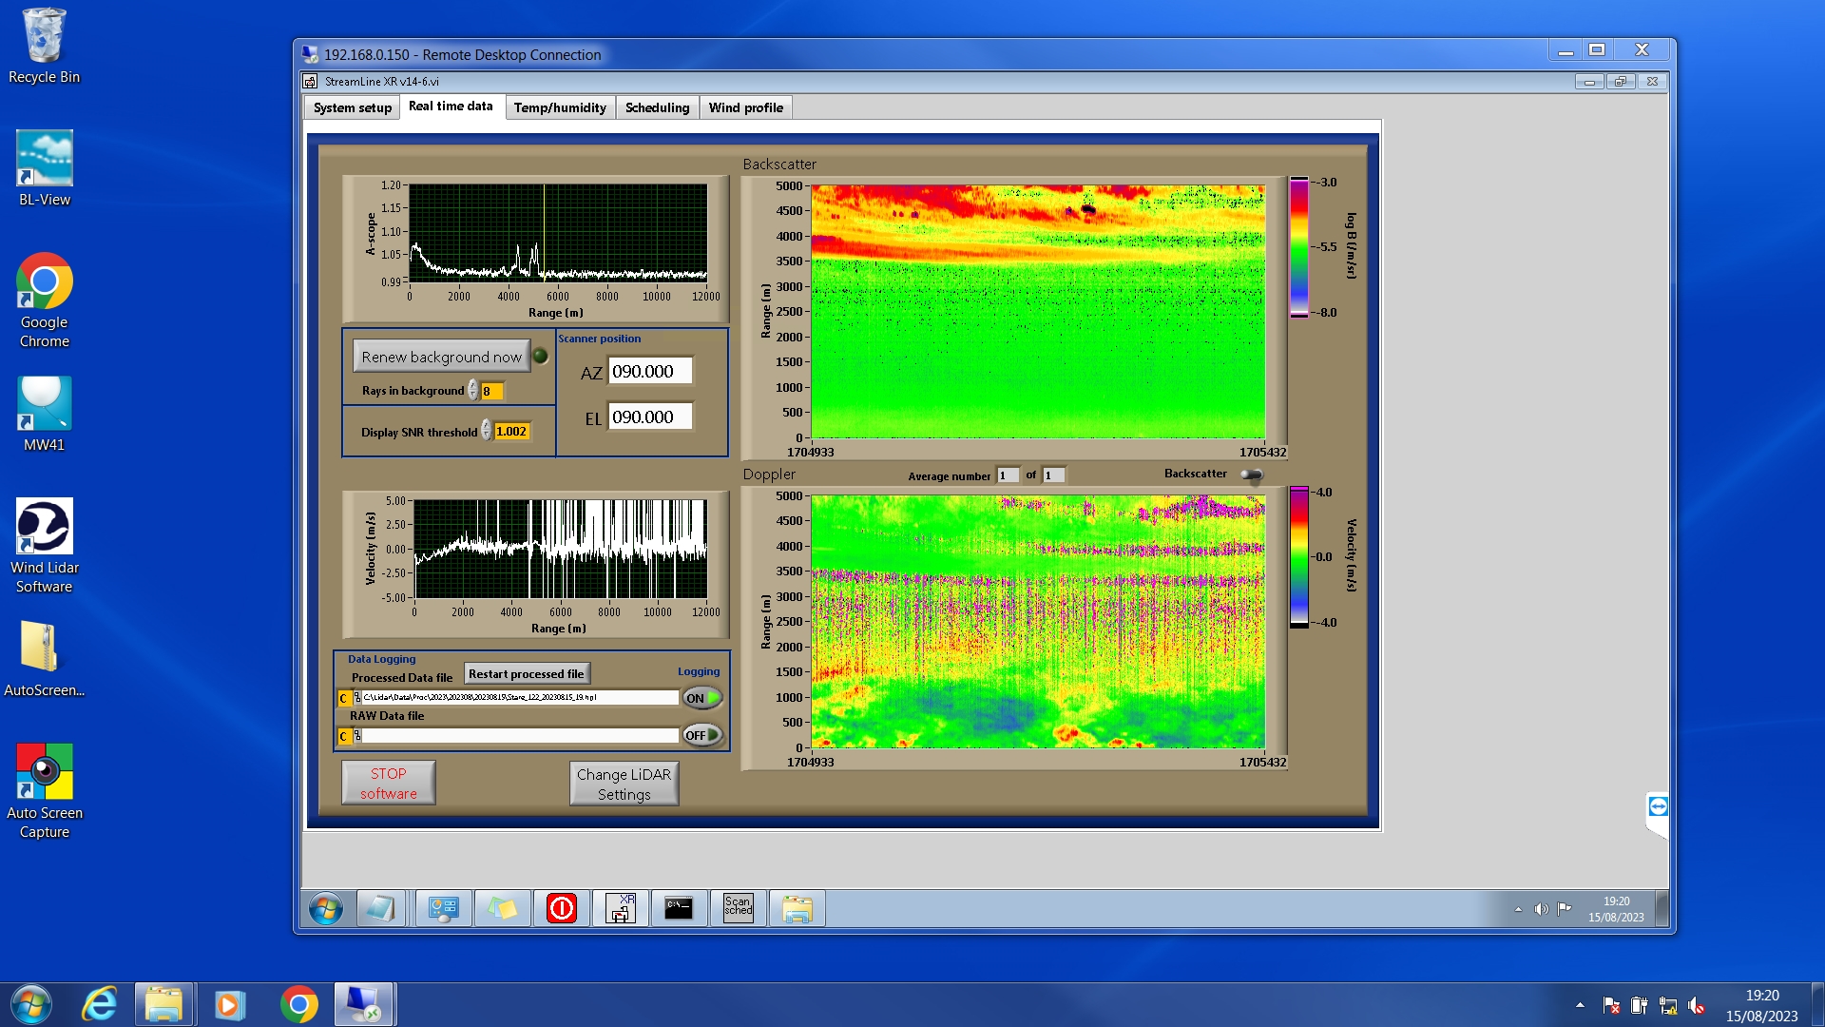Switch to the Wind profile tab

pyautogui.click(x=745, y=107)
